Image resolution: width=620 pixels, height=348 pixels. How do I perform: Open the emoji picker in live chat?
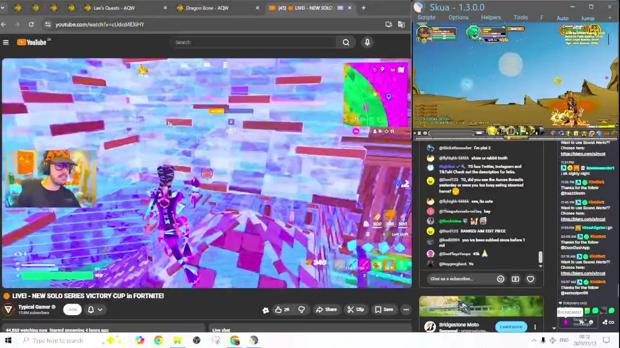[500, 279]
